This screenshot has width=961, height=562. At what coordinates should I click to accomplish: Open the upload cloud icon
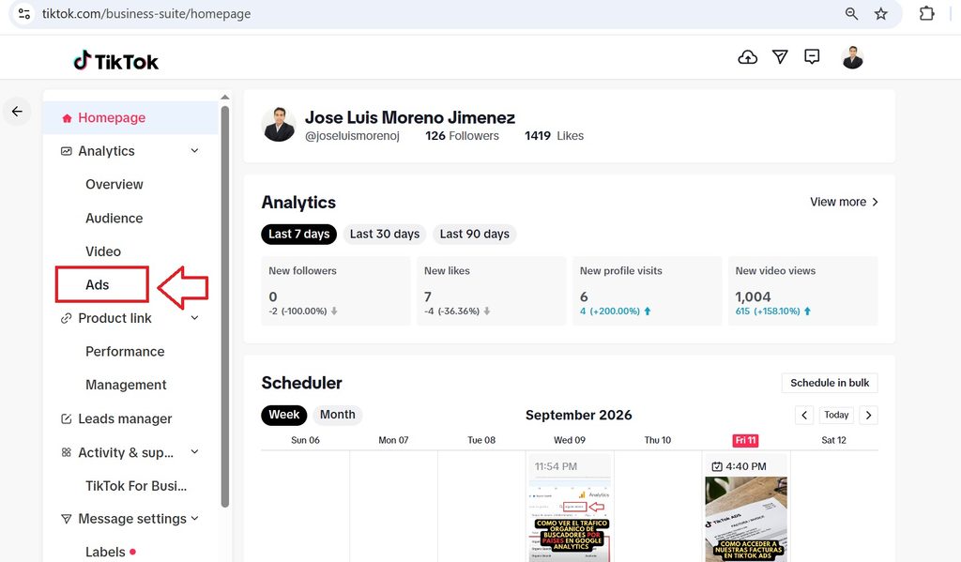tap(747, 57)
